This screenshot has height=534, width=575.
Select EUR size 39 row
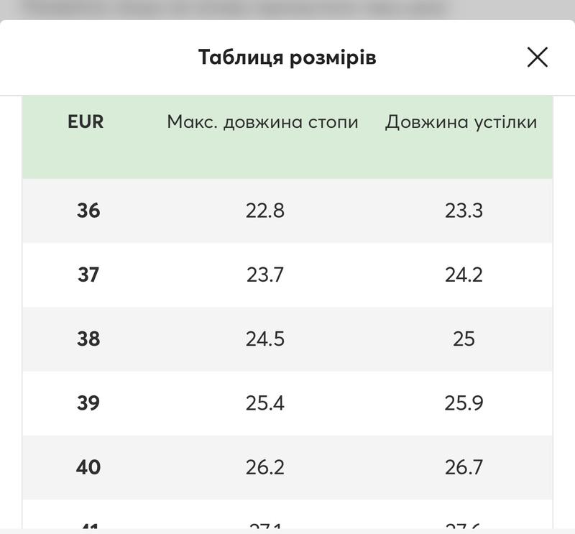tap(287, 403)
